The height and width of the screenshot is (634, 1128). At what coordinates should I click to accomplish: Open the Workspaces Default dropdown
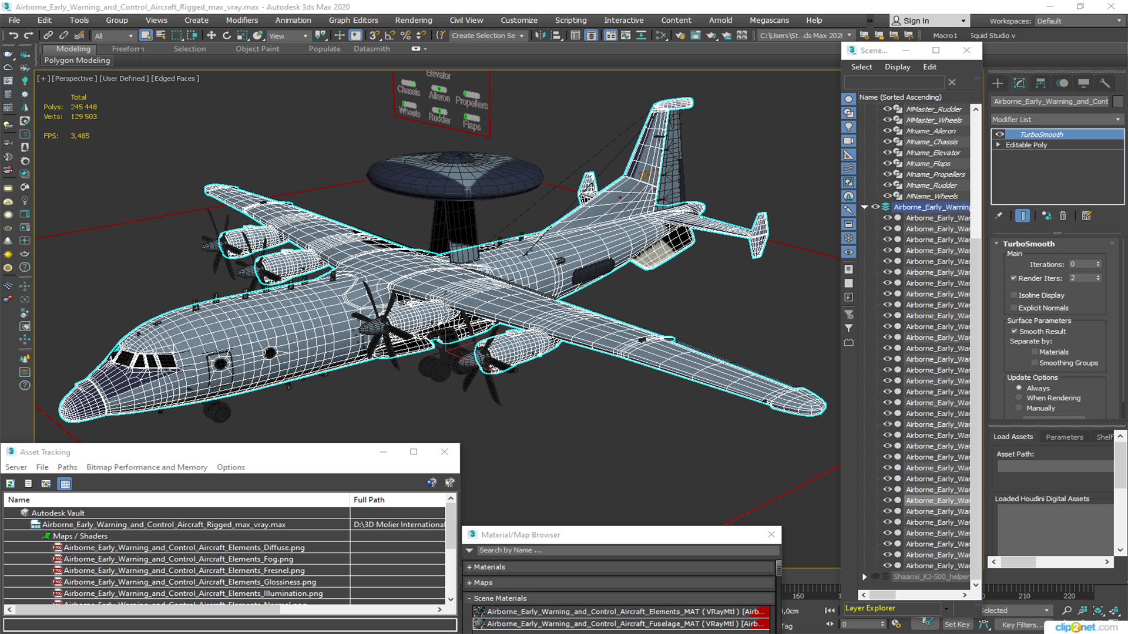(1079, 21)
